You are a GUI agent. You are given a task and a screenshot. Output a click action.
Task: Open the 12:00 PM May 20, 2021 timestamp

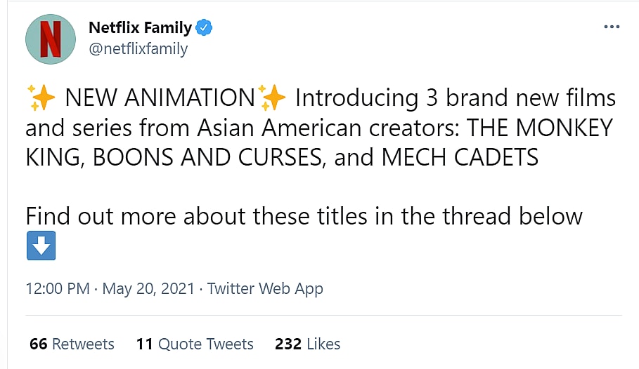pyautogui.click(x=110, y=288)
